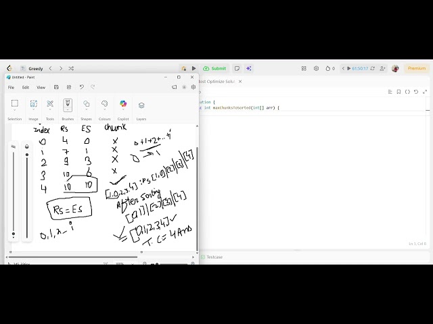This screenshot has width=433, height=324.
Task: Go to the next problem in the list
Action: pyautogui.click(x=61, y=68)
